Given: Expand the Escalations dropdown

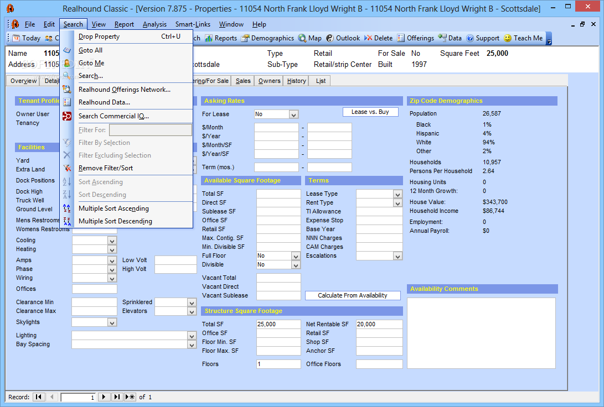Looking at the screenshot, I should pos(397,256).
